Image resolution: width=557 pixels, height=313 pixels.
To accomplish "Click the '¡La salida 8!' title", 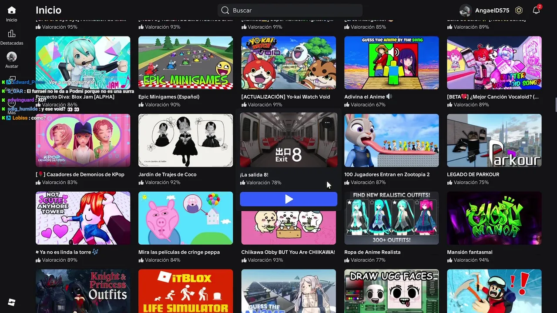I will click(x=254, y=175).
